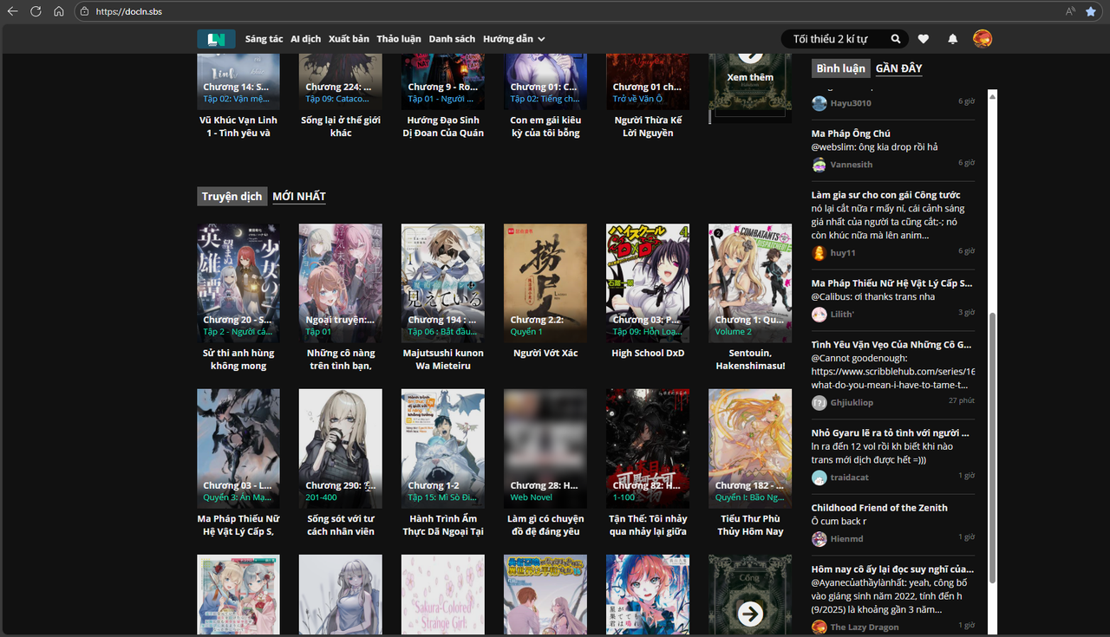Open Thảo luận menu item
Image resolution: width=1110 pixels, height=637 pixels.
pyautogui.click(x=399, y=39)
